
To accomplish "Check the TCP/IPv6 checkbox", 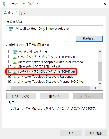I will click(10, 71).
